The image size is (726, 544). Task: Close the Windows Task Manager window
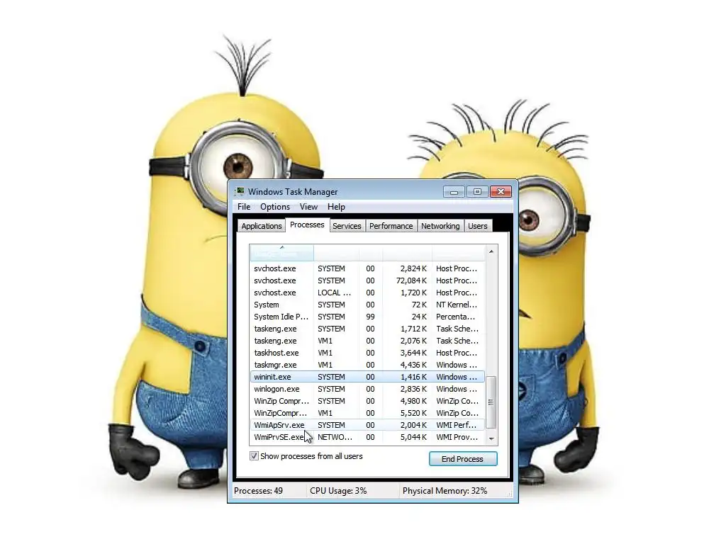[501, 191]
